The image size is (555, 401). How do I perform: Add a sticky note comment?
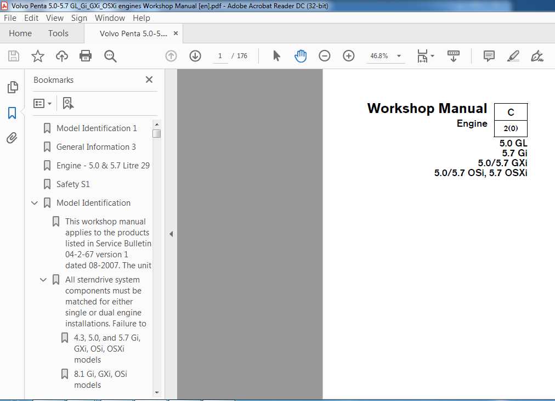[489, 56]
